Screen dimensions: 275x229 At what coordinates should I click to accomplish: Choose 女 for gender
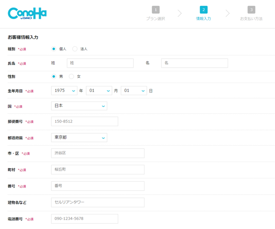click(71, 76)
